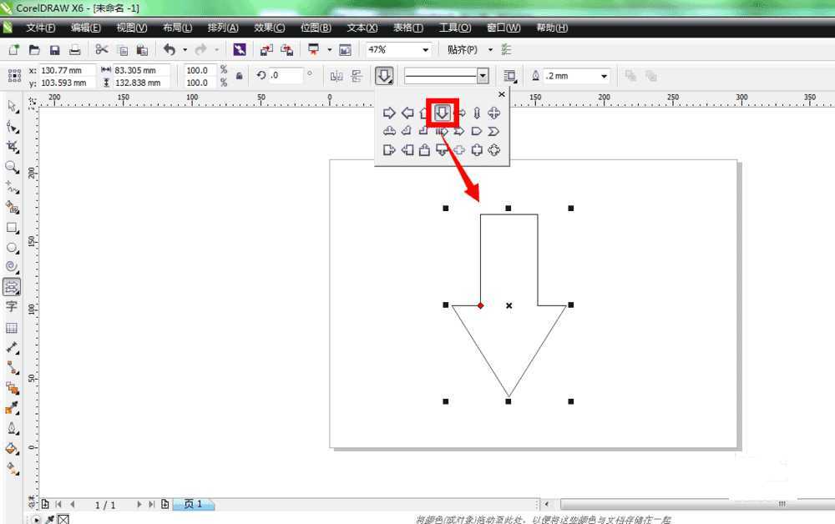
Task: Choose the Rectangle tool
Action: tap(12, 228)
